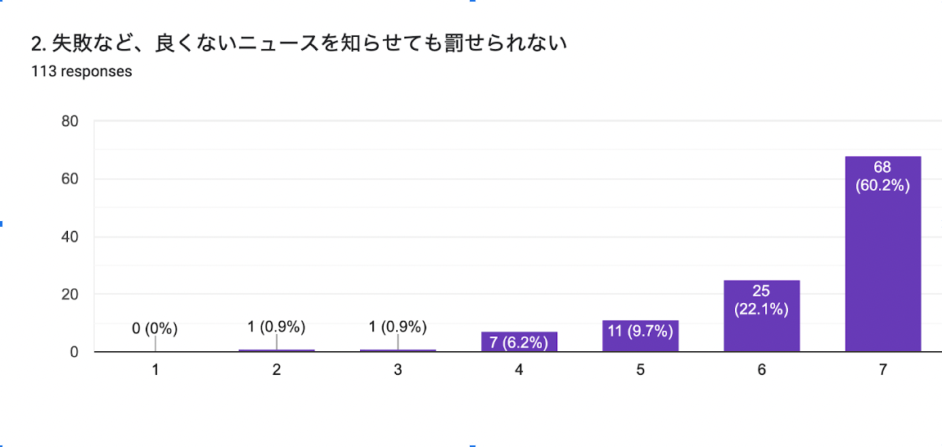The height and width of the screenshot is (447, 942).
Task: Click the question title about 失敗など、良くないニュース
Action: pyautogui.click(x=300, y=44)
